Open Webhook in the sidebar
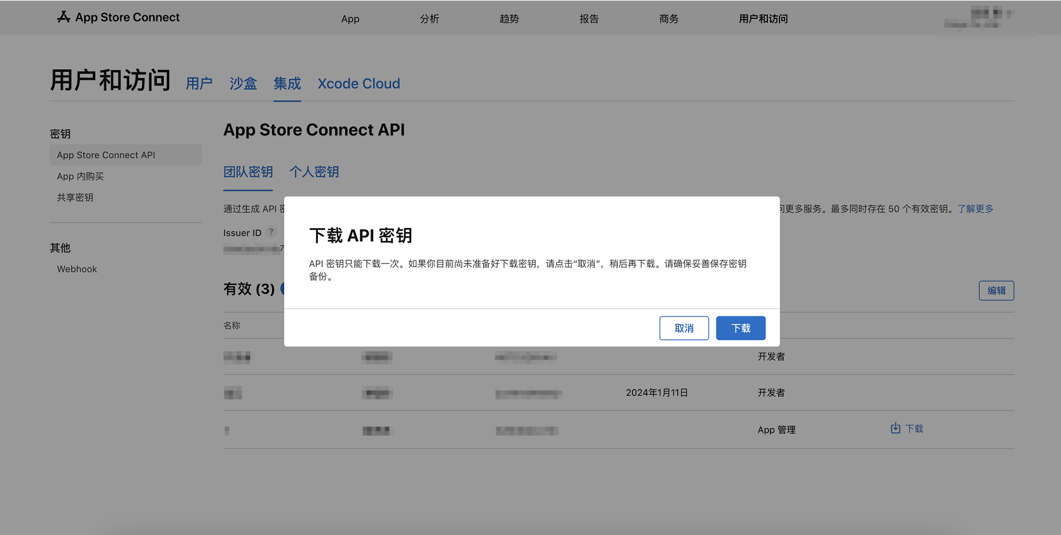The width and height of the screenshot is (1061, 535). pyautogui.click(x=77, y=269)
